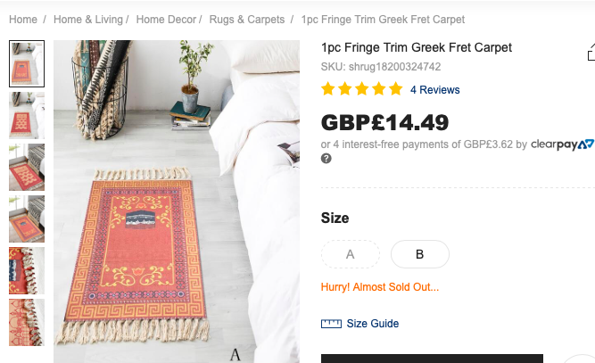This screenshot has width=595, height=363.
Task: Open Rugs & Carpets breadcrumb category
Action: [x=247, y=20]
